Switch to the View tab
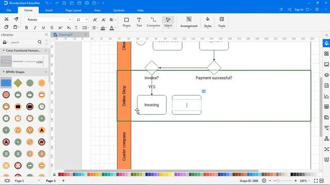Viewport: 330px width, 185px height. coord(97,10)
